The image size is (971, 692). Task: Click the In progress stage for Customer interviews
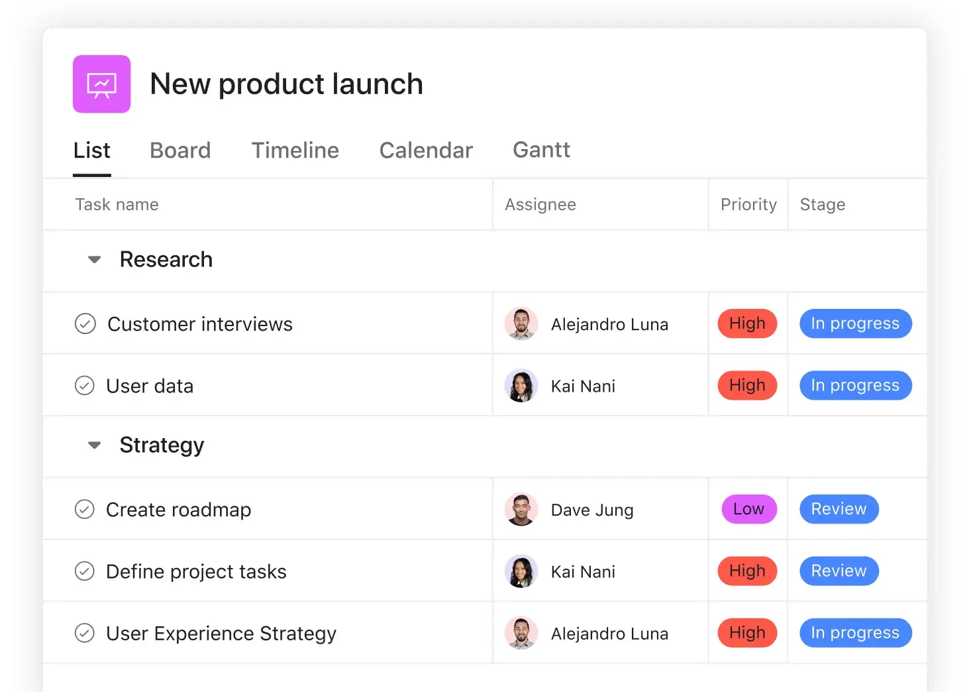coord(855,323)
